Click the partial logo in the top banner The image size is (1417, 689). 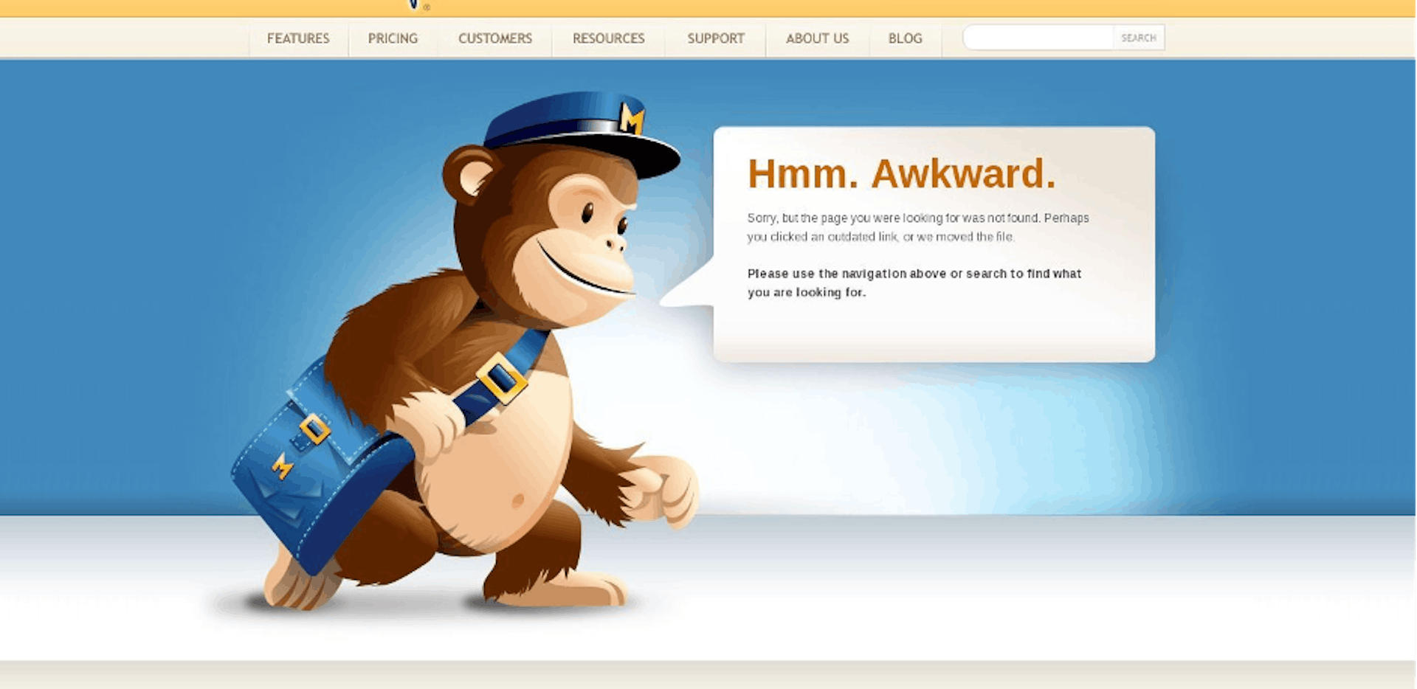415,5
